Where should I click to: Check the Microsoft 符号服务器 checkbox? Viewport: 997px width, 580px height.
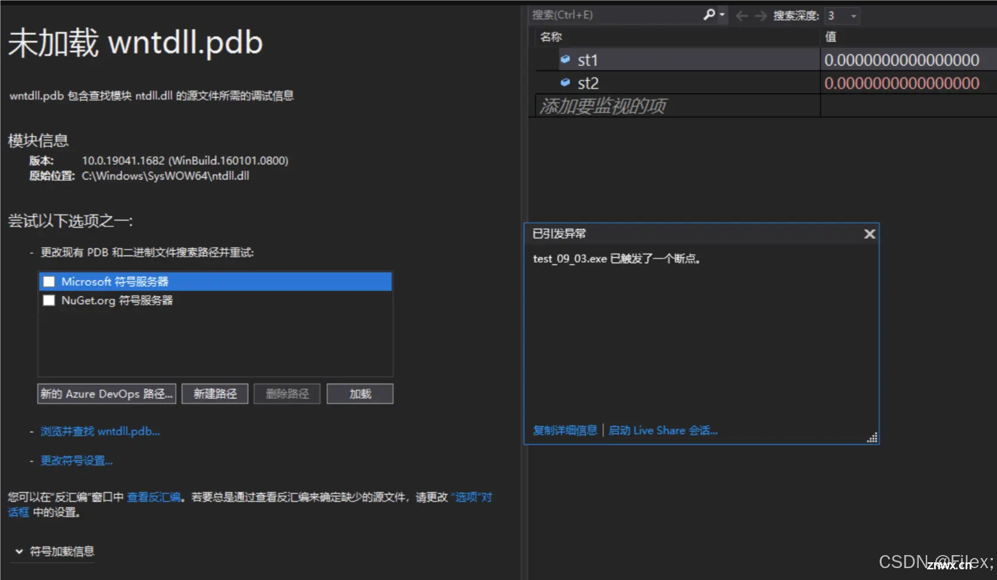coord(49,282)
